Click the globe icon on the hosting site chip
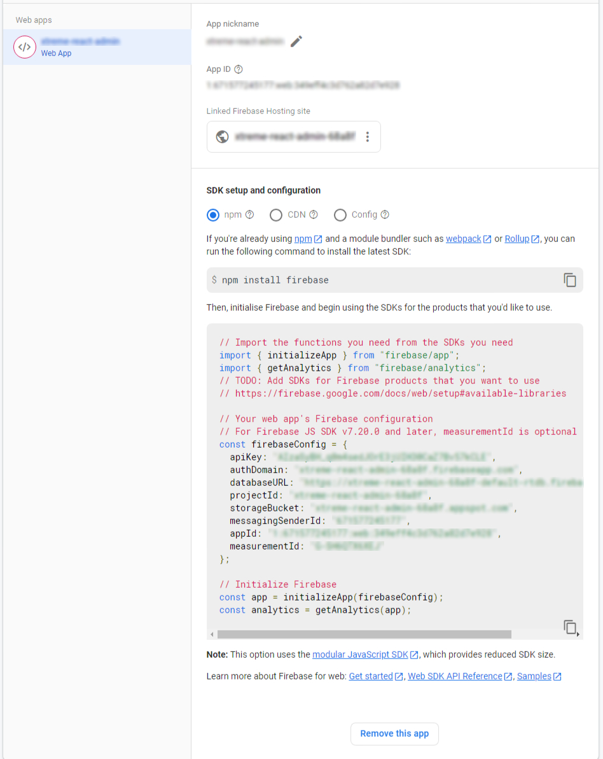 coord(222,136)
